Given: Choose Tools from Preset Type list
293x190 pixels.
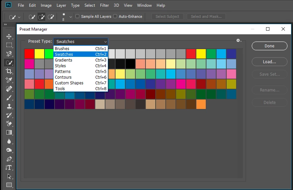Looking at the screenshot, I should (x=80, y=89).
